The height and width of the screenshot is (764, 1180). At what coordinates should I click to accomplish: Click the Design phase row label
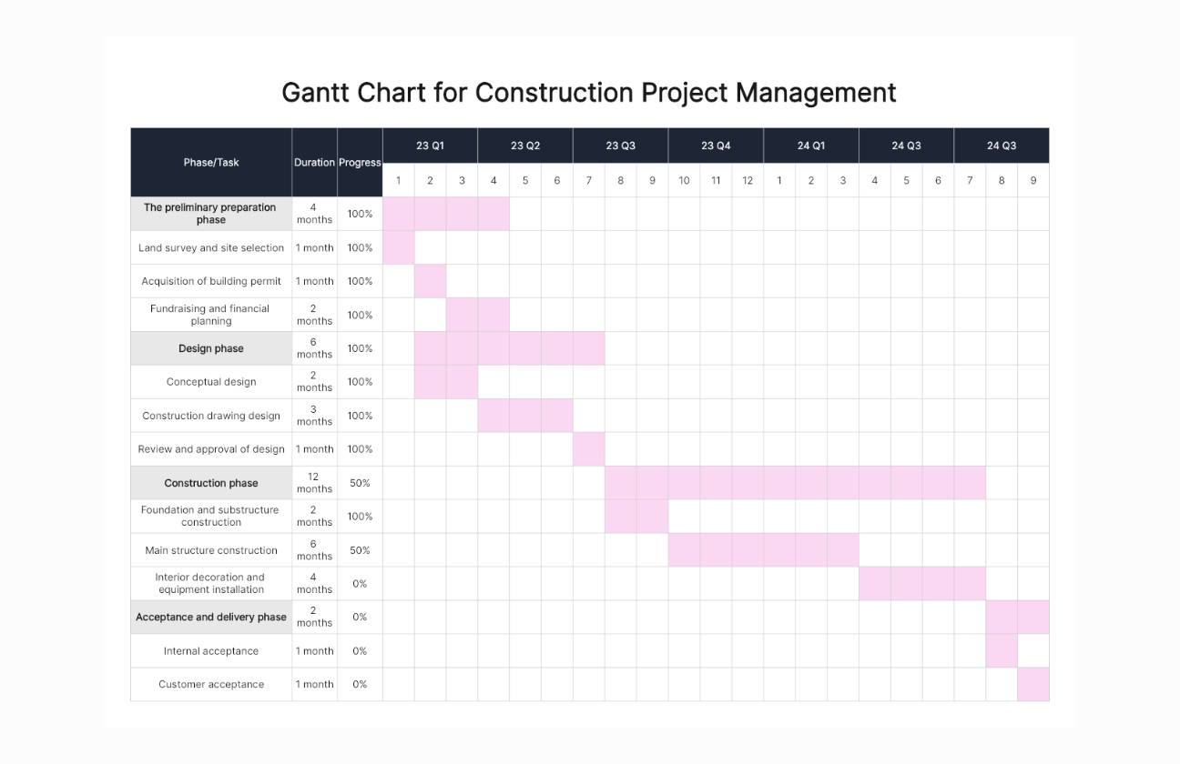click(211, 348)
